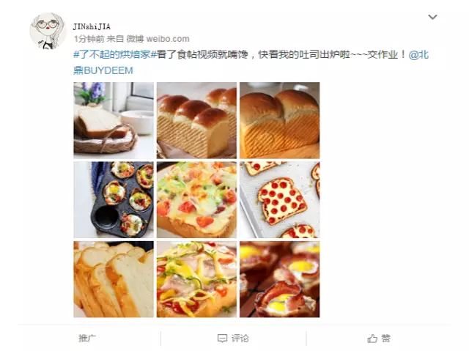Open the glossy pull-apart loaf photo
Viewport: 469px width, 351px height.
[x=196, y=120]
